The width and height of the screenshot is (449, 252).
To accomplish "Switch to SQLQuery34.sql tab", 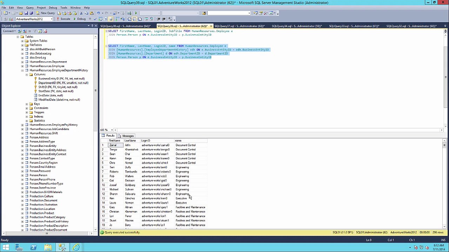I will point(296,26).
